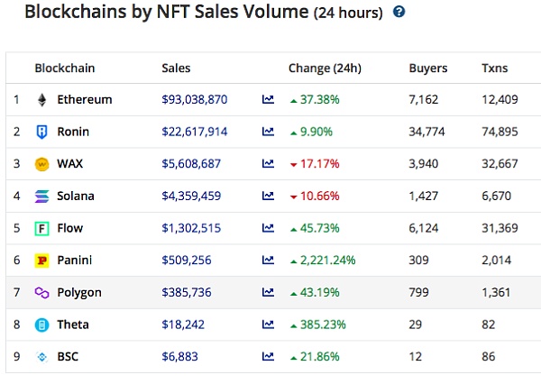Click the help question mark icon
Image resolution: width=541 pixels, height=384 pixels.
[x=399, y=13]
